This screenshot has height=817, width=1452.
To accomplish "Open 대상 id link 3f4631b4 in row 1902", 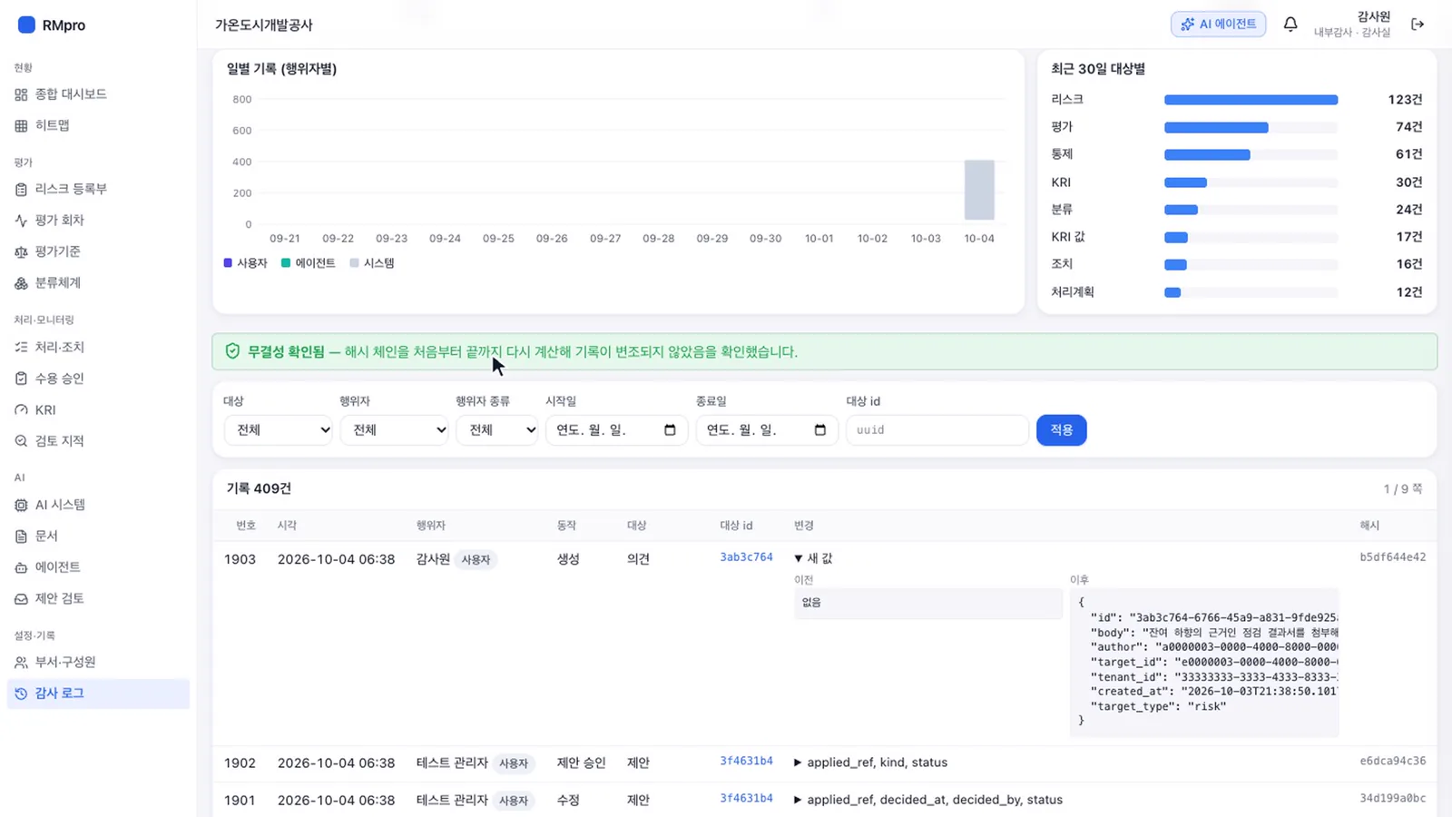I will pos(746,762).
